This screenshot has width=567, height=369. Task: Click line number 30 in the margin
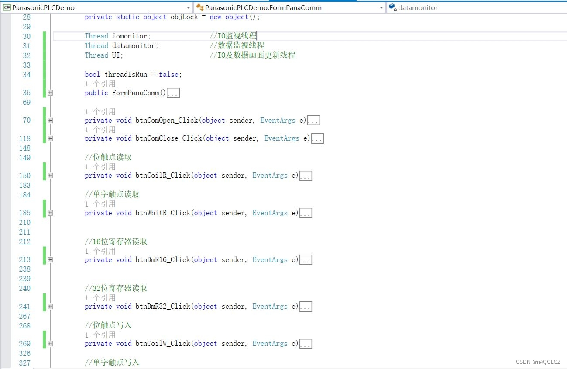pyautogui.click(x=27, y=36)
